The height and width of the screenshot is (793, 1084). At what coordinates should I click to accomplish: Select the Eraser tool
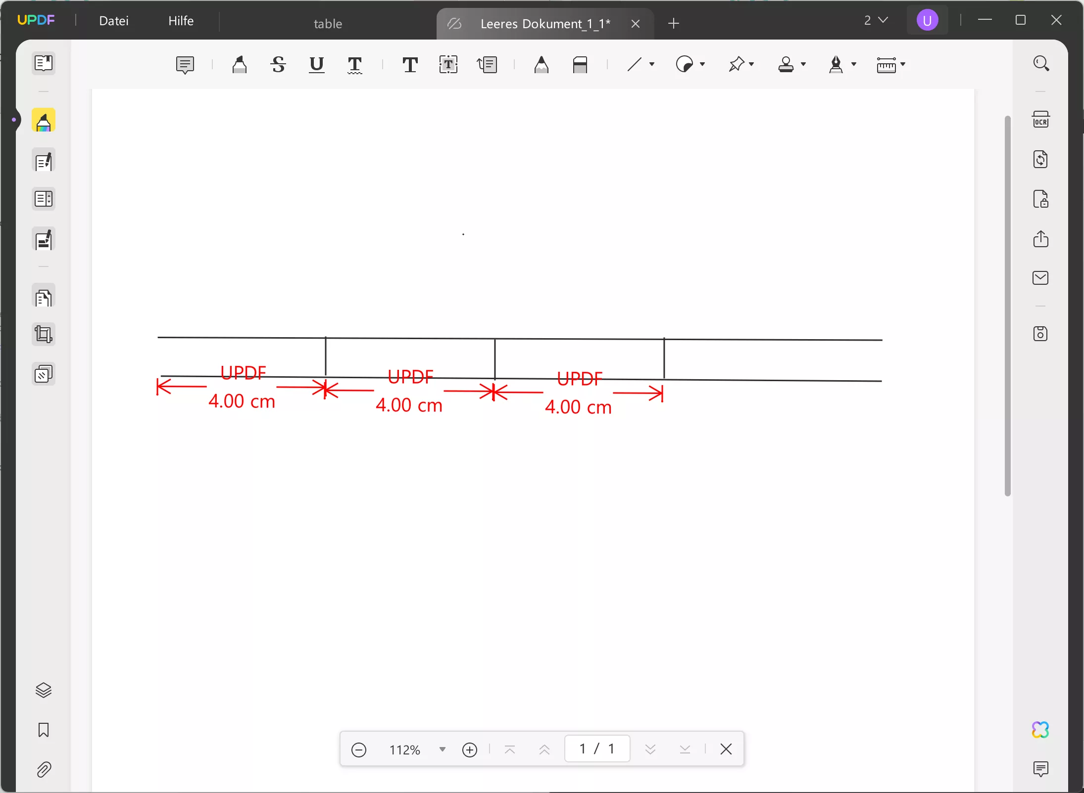(580, 65)
